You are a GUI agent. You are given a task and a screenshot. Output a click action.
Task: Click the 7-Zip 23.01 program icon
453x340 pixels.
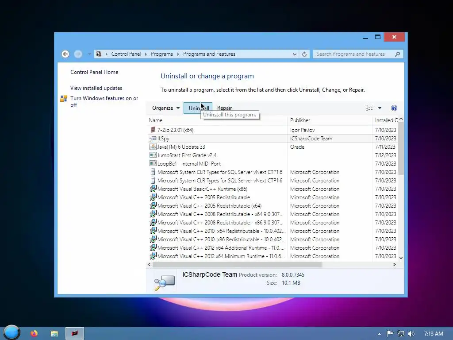tap(153, 130)
